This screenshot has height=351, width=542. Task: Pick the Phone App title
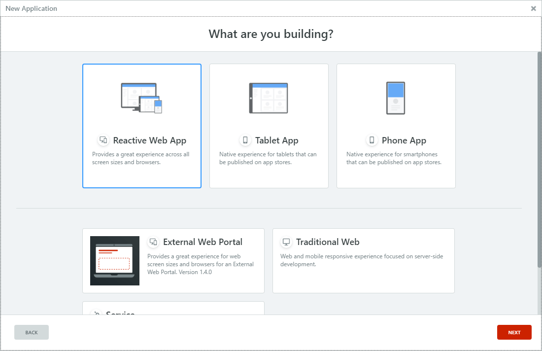point(404,140)
